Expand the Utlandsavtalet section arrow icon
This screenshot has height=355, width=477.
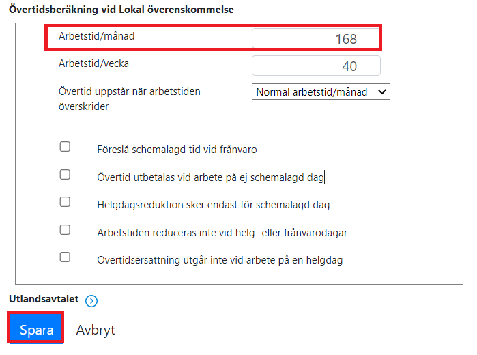(x=91, y=301)
